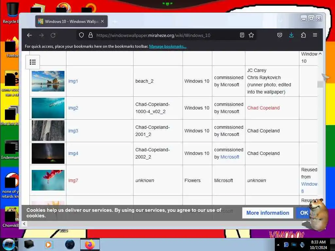The height and width of the screenshot is (251, 335).
Task: Open the red flower thumbnail for img7
Action: 48,180
